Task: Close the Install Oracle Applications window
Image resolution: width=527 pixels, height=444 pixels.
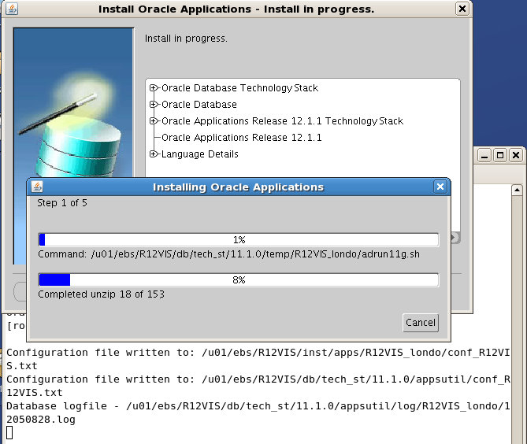Action: 462,9
